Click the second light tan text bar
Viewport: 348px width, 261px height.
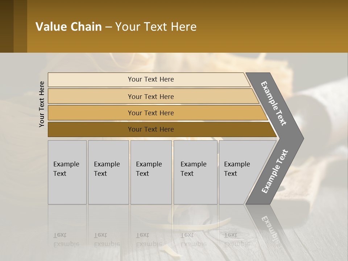click(150, 96)
